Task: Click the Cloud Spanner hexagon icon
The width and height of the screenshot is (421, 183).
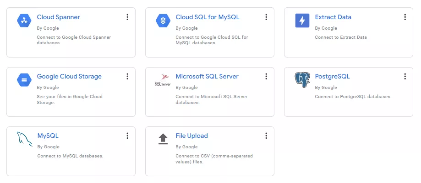Action: (x=24, y=21)
